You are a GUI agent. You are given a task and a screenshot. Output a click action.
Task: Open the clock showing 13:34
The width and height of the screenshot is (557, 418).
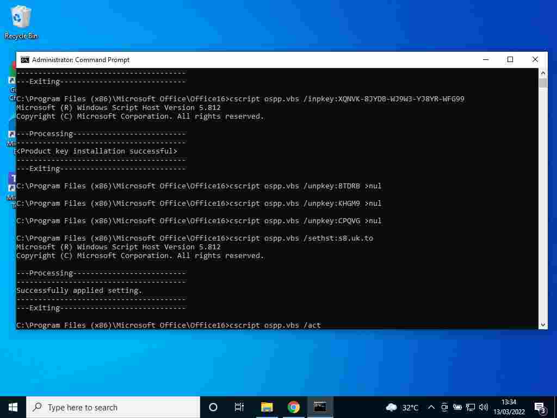pyautogui.click(x=509, y=407)
